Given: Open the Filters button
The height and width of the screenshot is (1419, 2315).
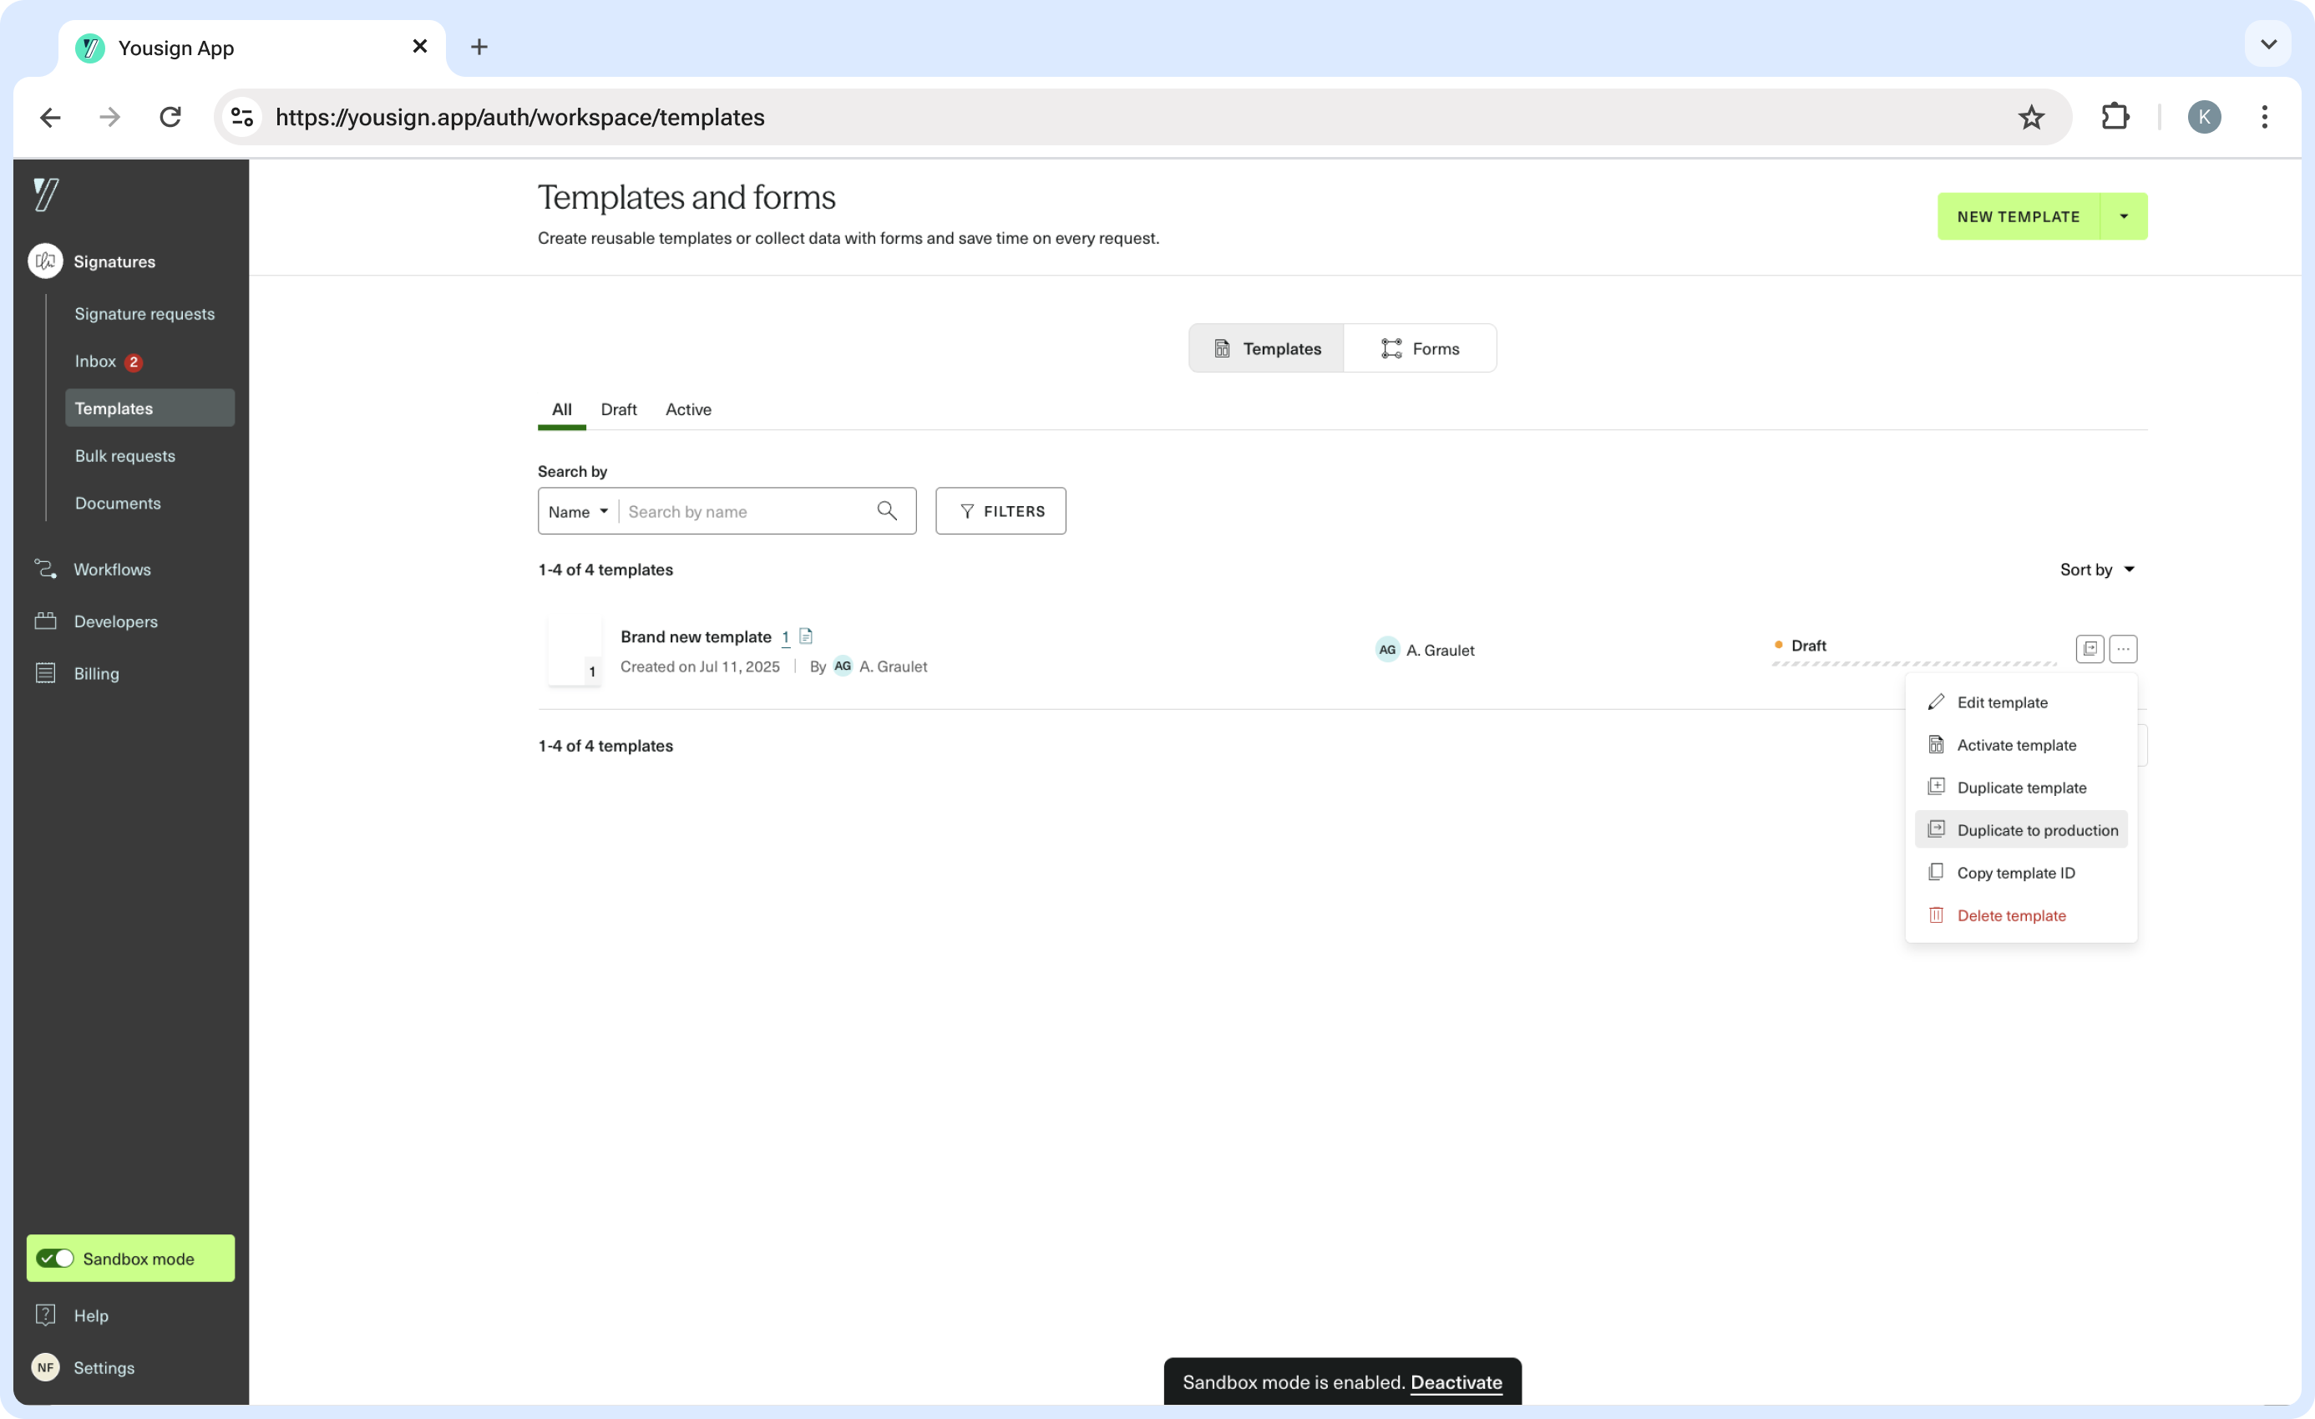Looking at the screenshot, I should (1000, 511).
